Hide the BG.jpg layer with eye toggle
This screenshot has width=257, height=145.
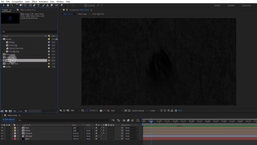[2, 136]
